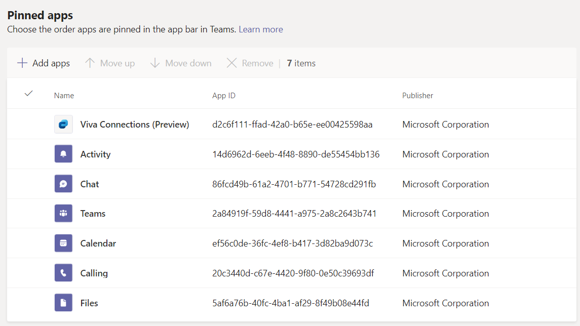Image resolution: width=580 pixels, height=326 pixels.
Task: Click the Chat bubble icon
Action: click(63, 184)
